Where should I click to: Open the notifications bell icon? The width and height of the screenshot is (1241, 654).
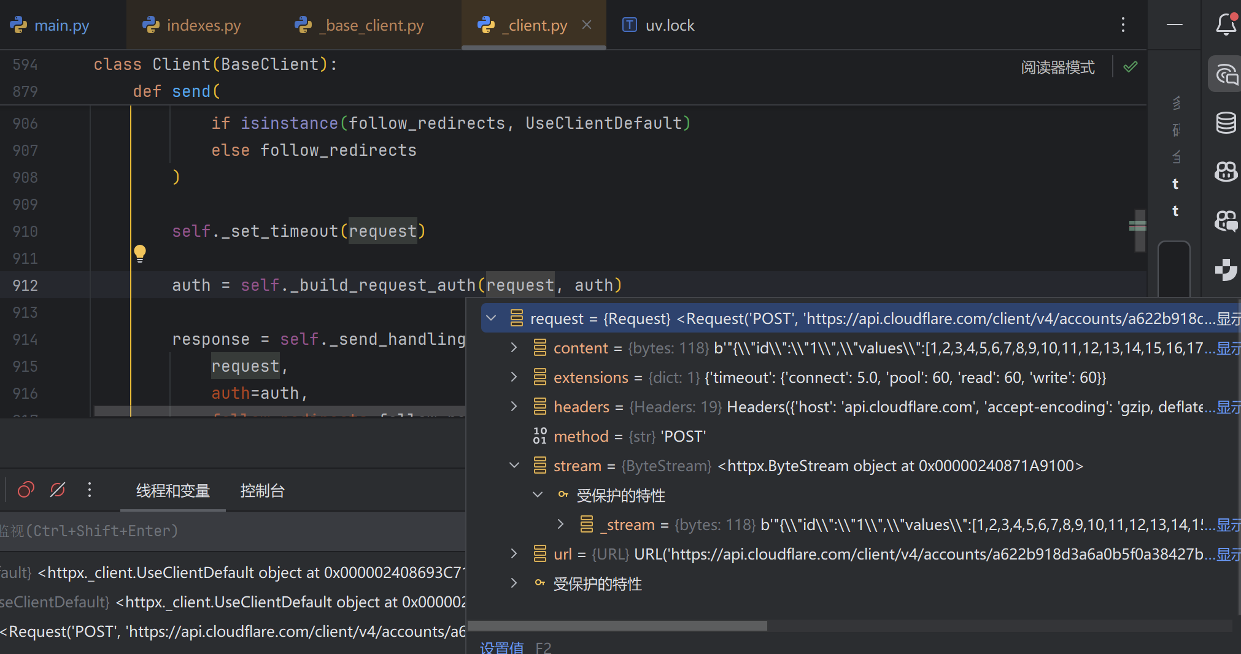pyautogui.click(x=1226, y=25)
